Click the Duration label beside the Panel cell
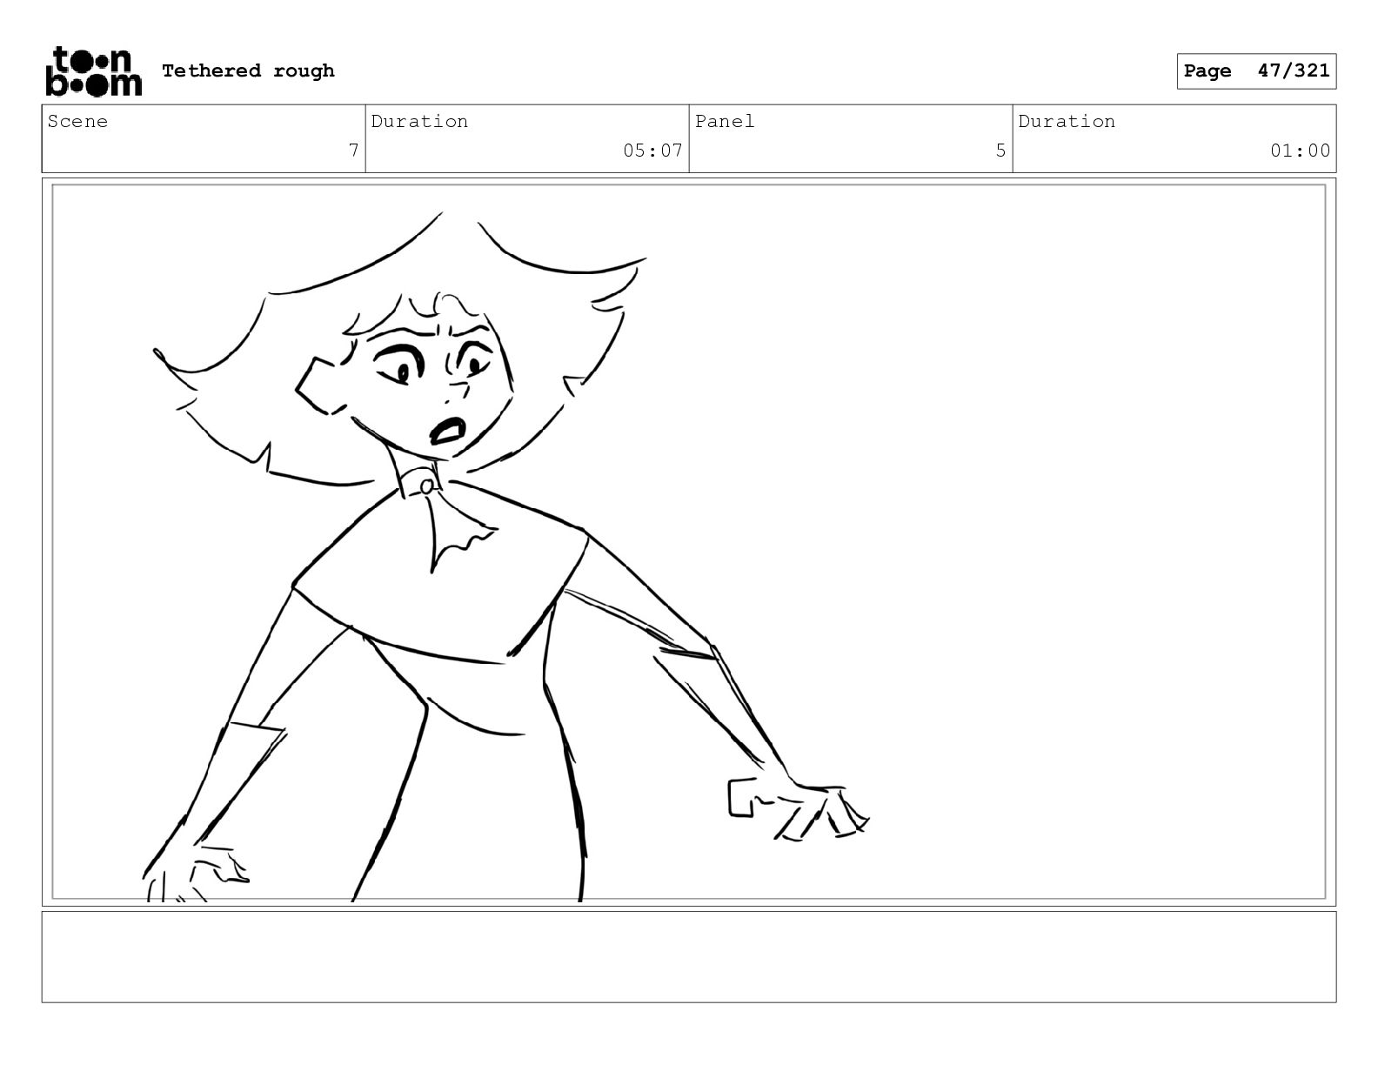Image resolution: width=1378 pixels, height=1065 pixels. point(1067,122)
